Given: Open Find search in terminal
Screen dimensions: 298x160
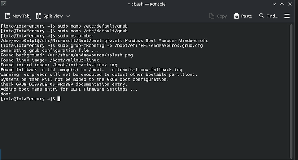Looking at the screenshot, I should [x=269, y=16].
